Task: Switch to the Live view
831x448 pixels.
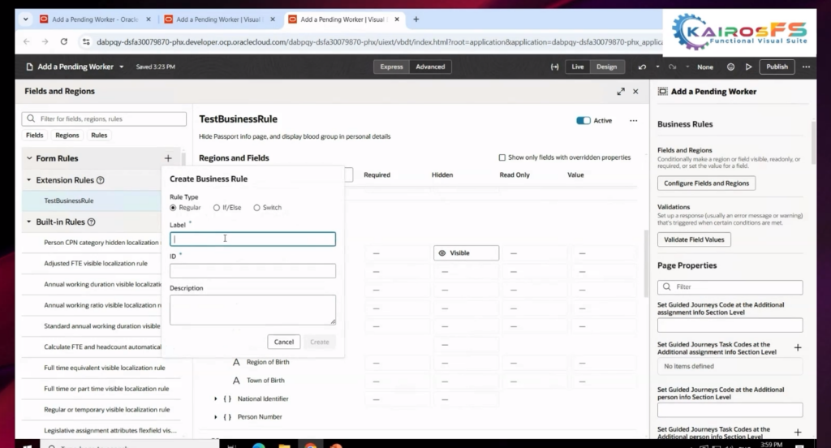Action: (x=578, y=67)
